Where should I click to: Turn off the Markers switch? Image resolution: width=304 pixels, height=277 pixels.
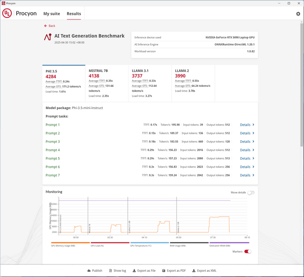tap(247, 251)
